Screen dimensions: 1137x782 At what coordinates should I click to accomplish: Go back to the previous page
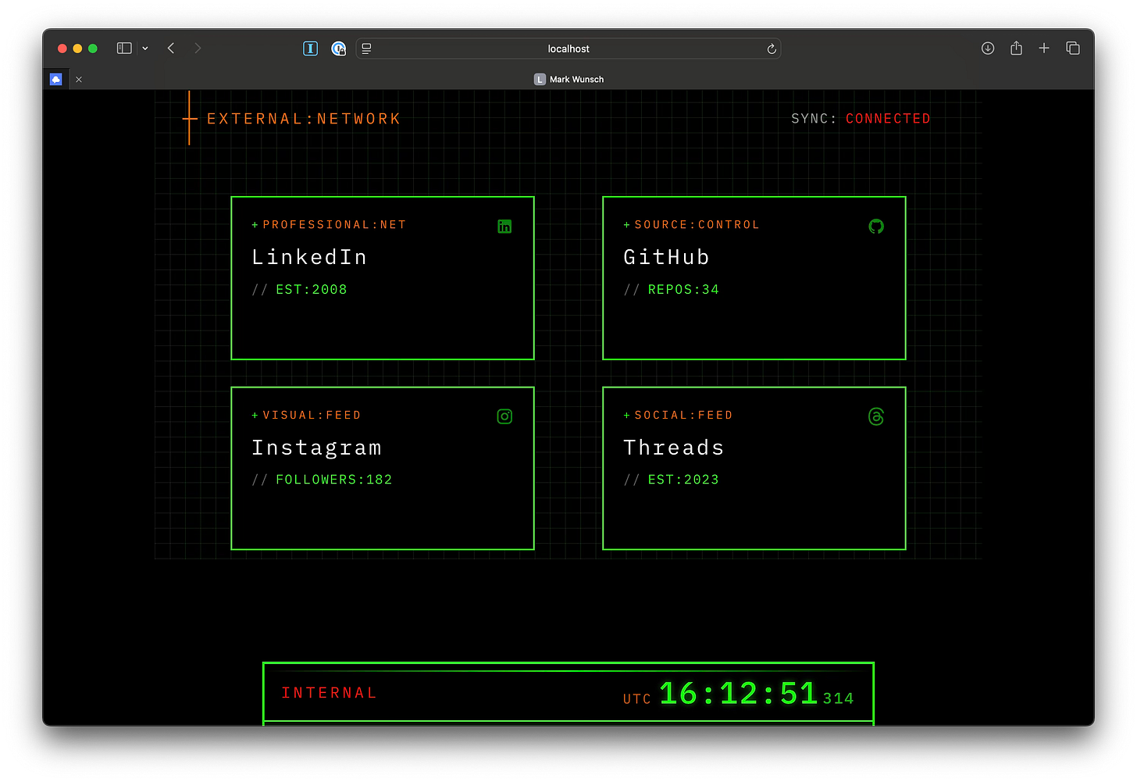click(x=171, y=48)
